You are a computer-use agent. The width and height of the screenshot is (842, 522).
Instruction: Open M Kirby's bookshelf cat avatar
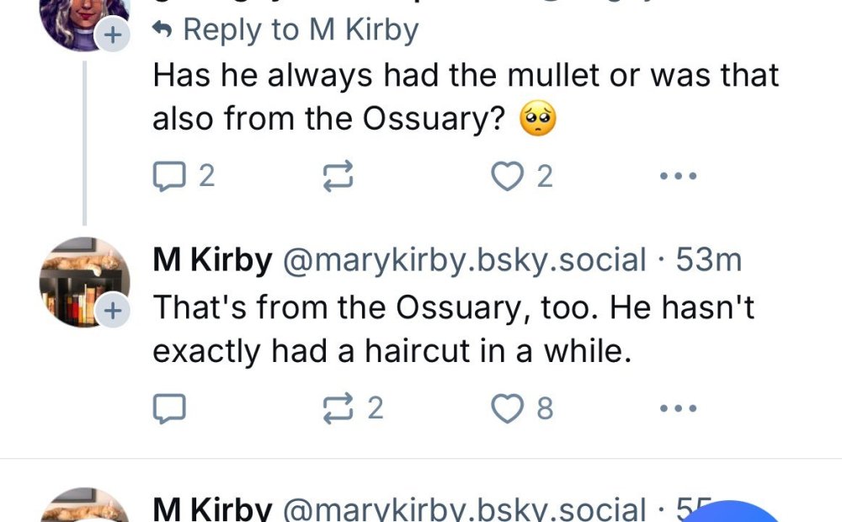pyautogui.click(x=84, y=280)
